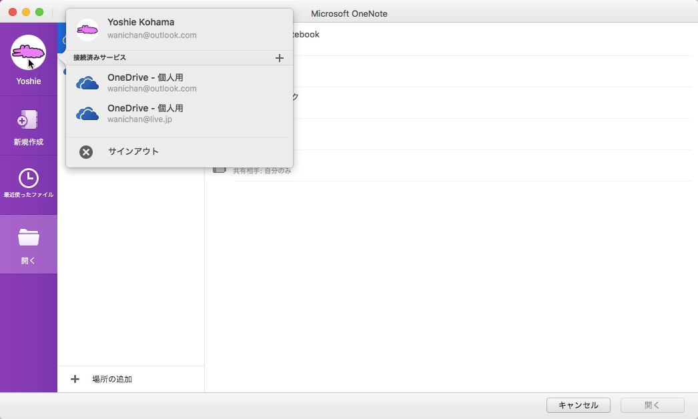Screen dimensions: 698x419
Task: Click the サインアウト X icon
Action: click(x=86, y=152)
